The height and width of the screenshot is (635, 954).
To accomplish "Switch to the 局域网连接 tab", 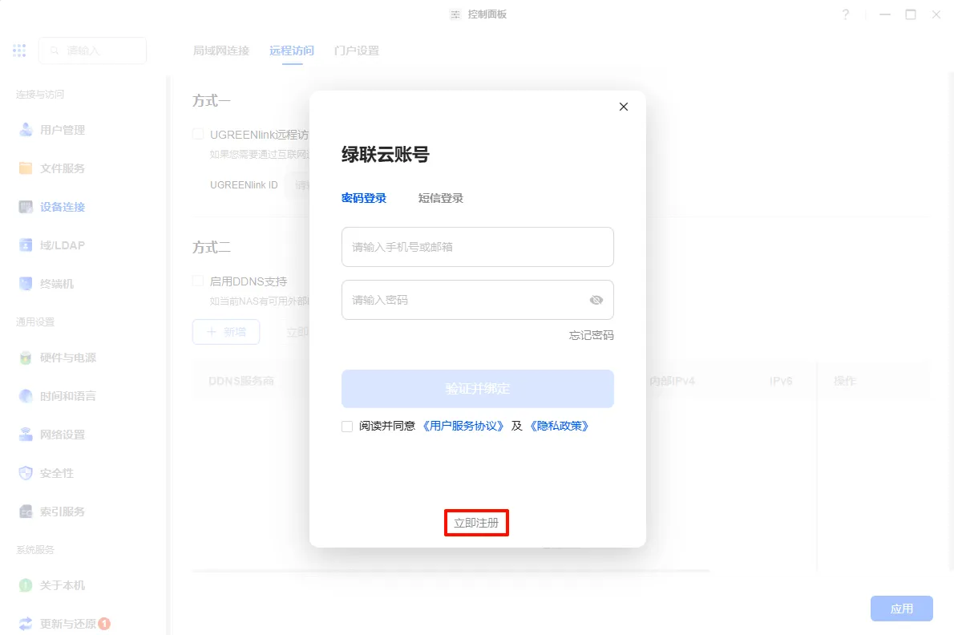I will (221, 51).
